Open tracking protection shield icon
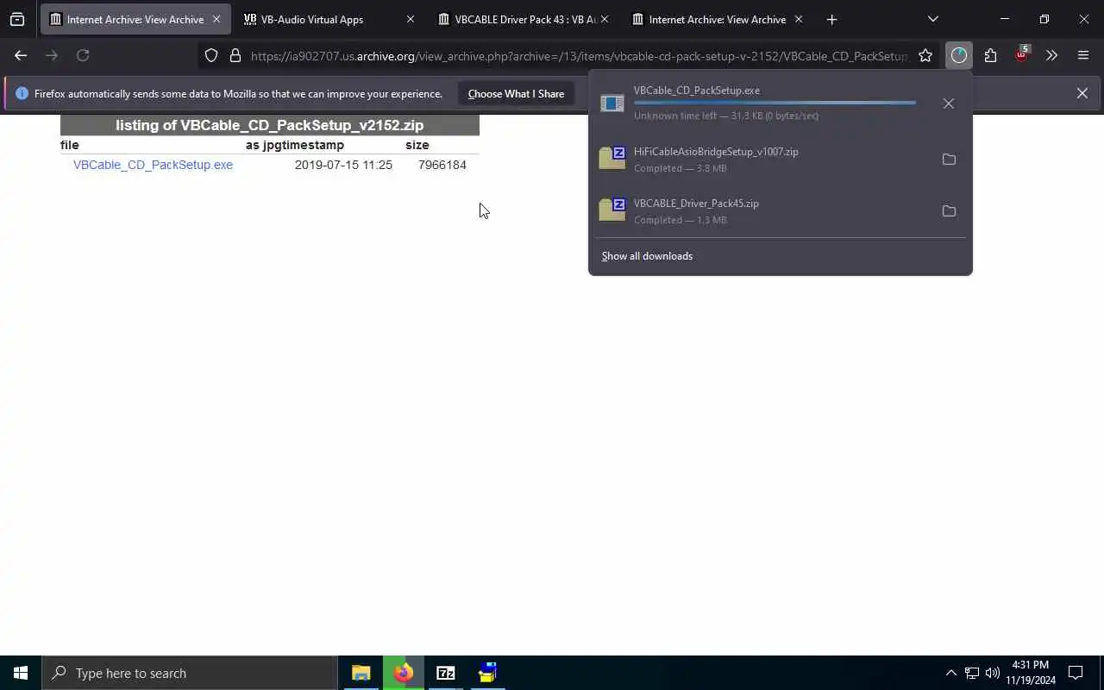Screen dimensions: 1104x690 (211, 55)
